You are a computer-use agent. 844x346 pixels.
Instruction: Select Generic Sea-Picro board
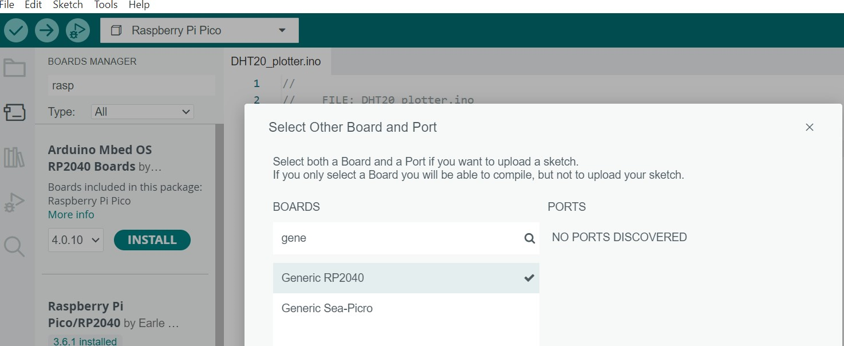pyautogui.click(x=406, y=308)
